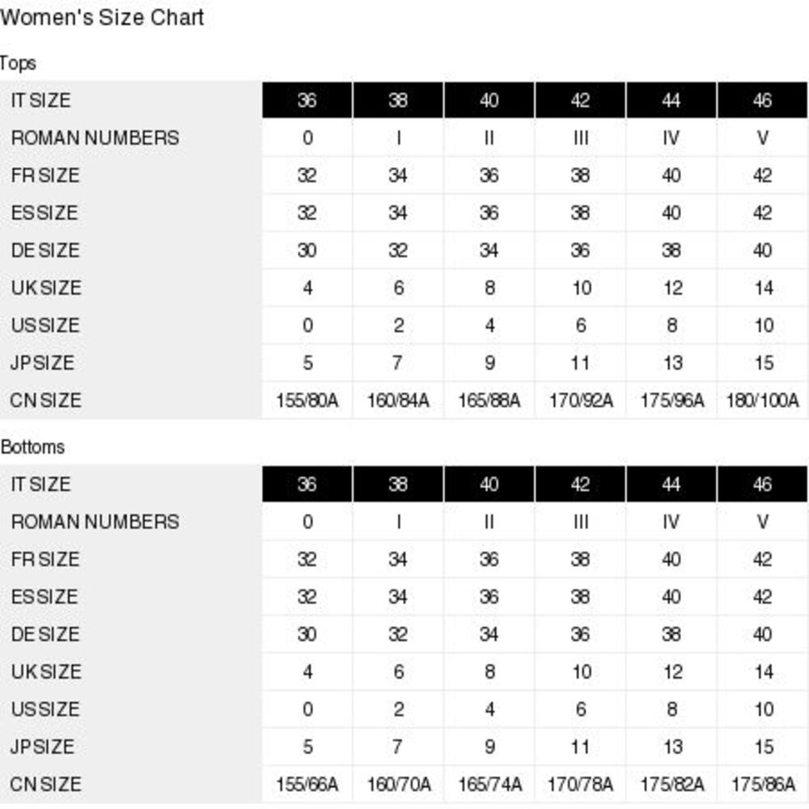Click the Tops DE SIZE row label
Image resolution: width=809 pixels, height=809 pixels.
tap(45, 250)
